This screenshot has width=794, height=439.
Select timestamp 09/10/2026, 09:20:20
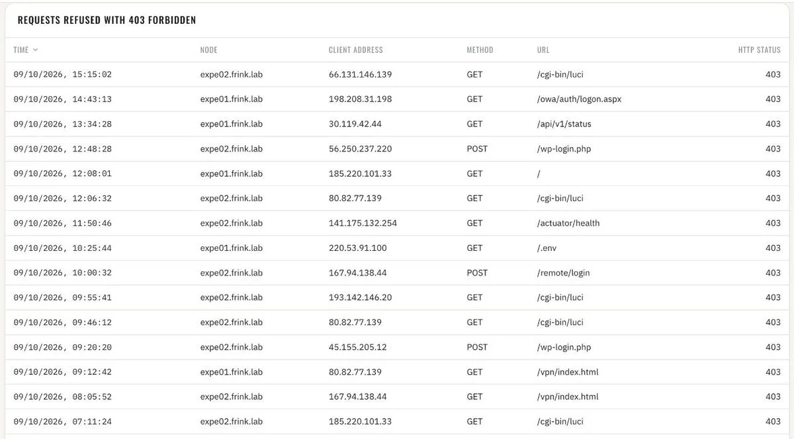point(63,347)
